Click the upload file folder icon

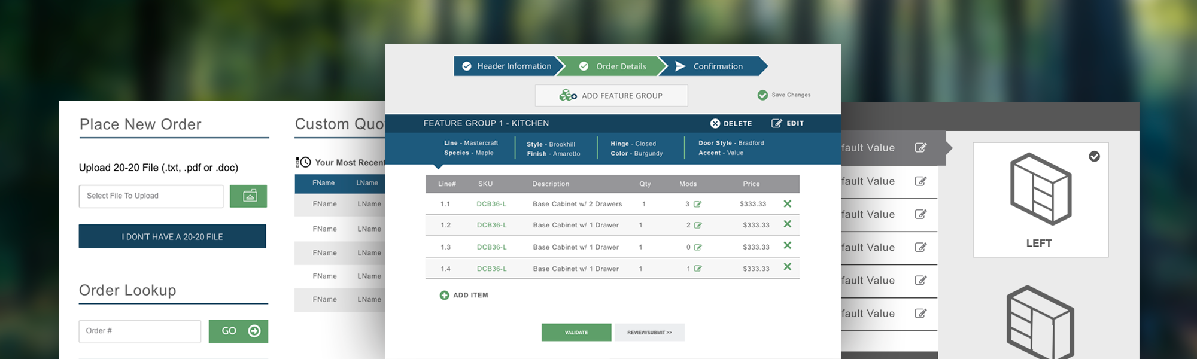pyautogui.click(x=248, y=196)
